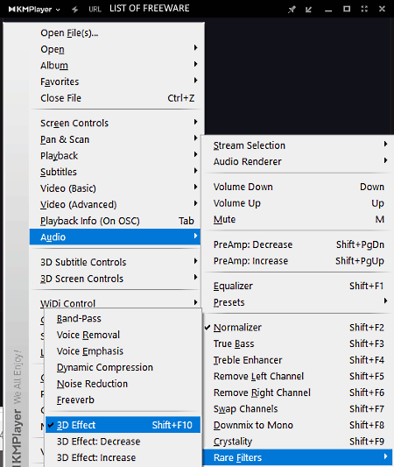Open the KMPlayer logo dropdown menu

point(34,10)
